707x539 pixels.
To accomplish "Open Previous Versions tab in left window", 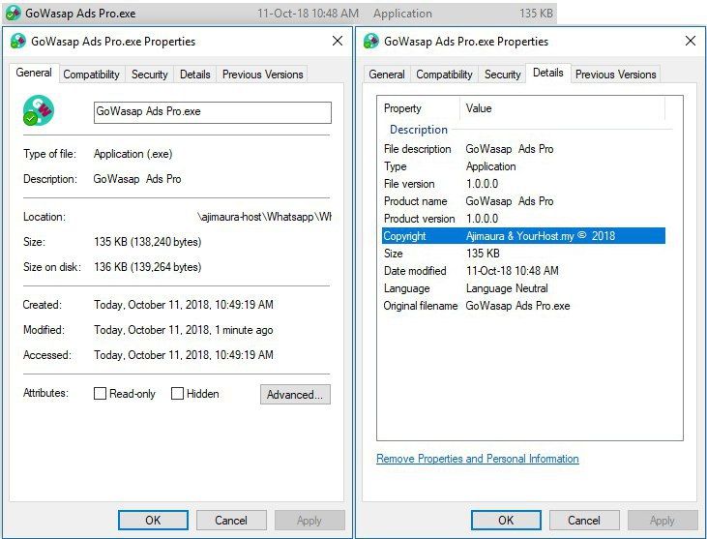I will click(x=263, y=75).
